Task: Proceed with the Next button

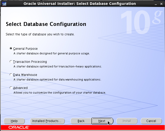Action: click(102, 121)
